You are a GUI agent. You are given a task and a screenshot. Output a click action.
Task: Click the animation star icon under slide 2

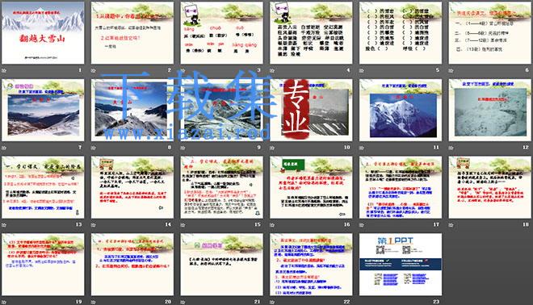click(x=94, y=71)
